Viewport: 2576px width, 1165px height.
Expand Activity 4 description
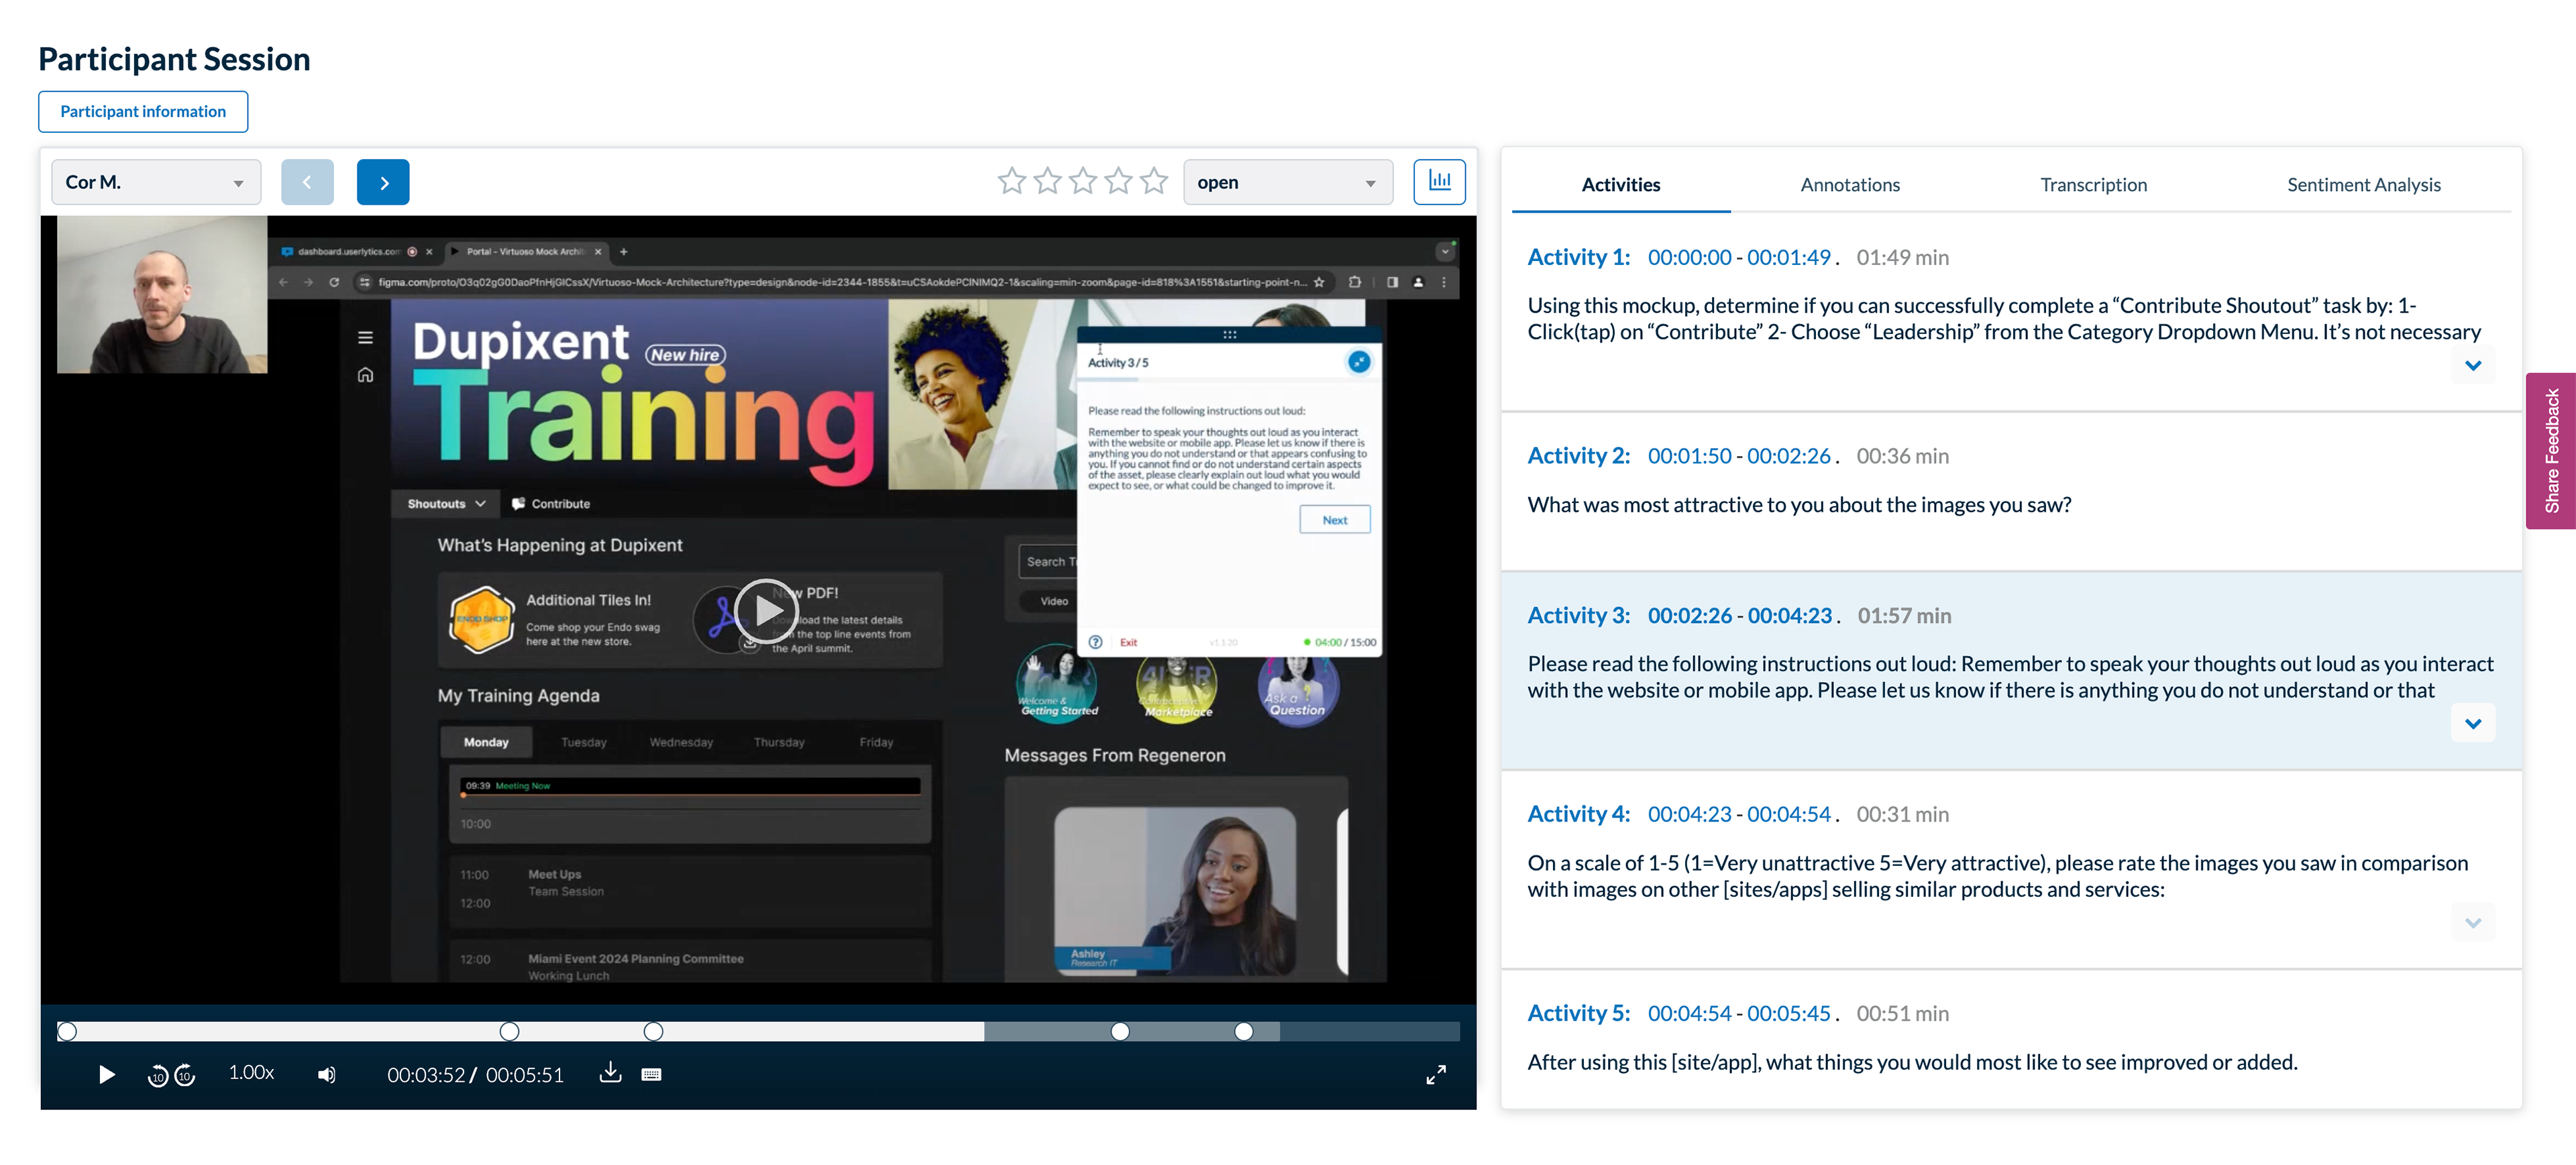2472,922
